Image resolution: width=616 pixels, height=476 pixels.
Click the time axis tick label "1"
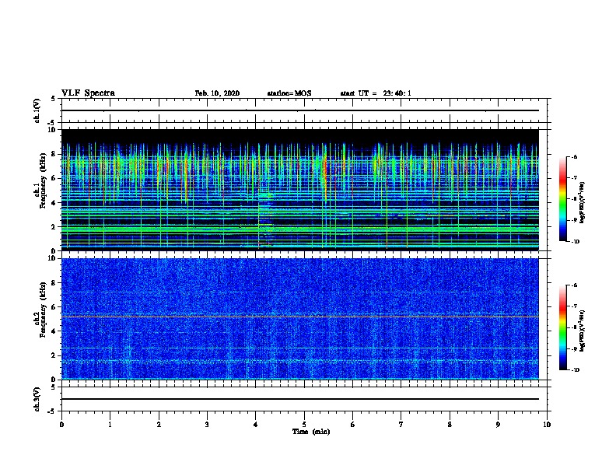[110, 425]
